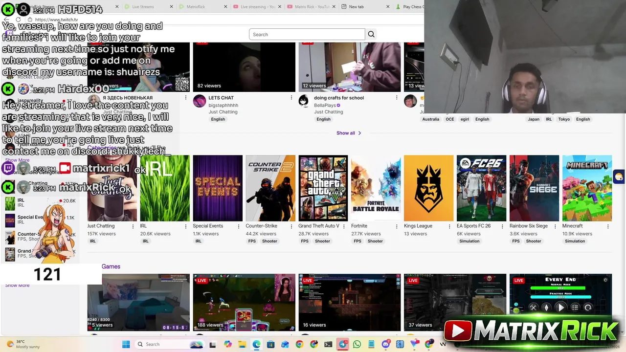This screenshot has height=352, width=626.
Task: Open the Matrix Rick - YouTube tab
Action: pos(312,7)
